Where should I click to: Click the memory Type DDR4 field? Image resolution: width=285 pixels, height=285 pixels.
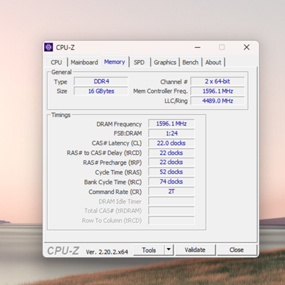101,81
